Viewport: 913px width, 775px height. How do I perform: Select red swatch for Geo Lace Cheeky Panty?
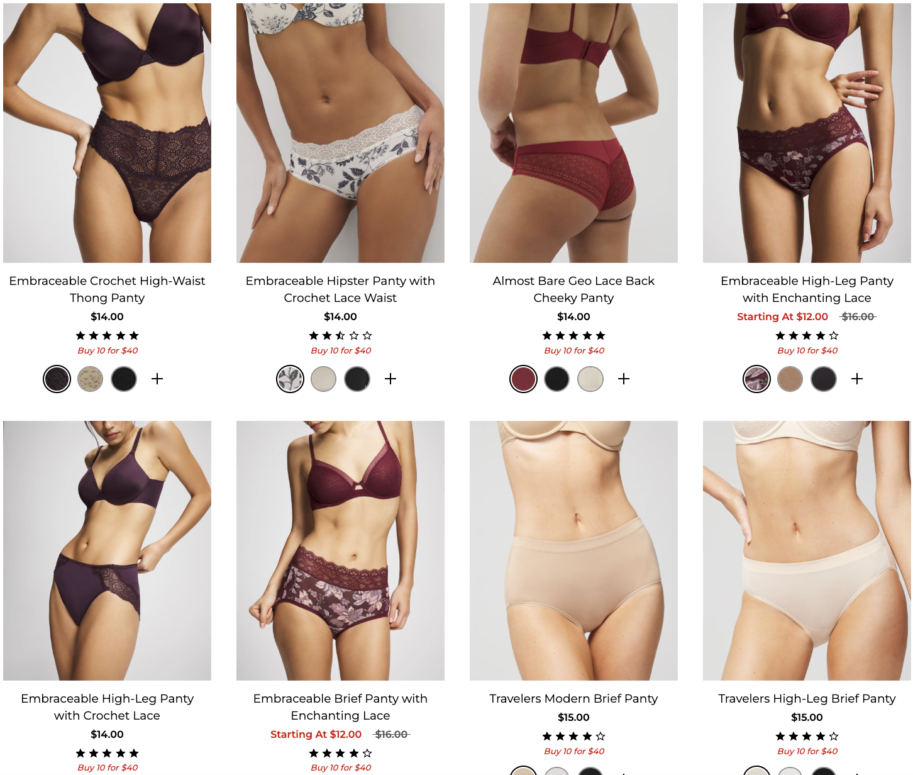tap(523, 379)
